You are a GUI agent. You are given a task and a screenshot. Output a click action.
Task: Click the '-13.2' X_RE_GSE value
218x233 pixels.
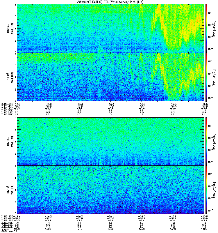pyautogui.click(x=110, y=104)
